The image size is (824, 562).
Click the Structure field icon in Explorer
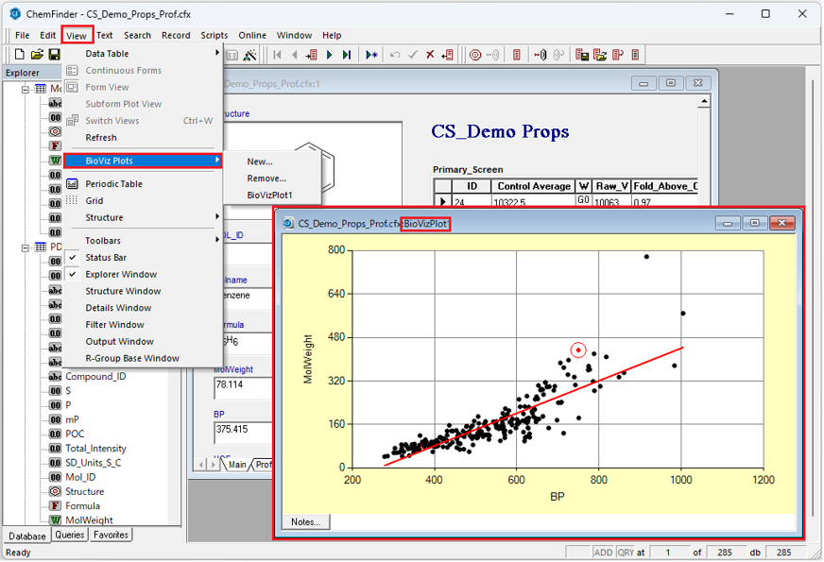[x=55, y=491]
